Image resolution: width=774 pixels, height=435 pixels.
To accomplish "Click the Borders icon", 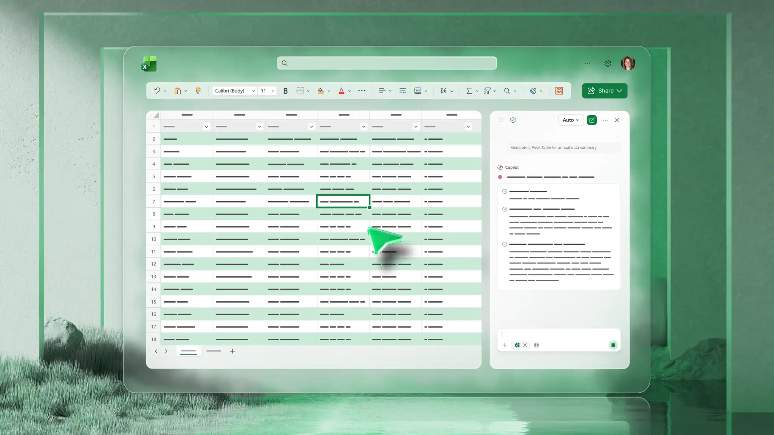I will (300, 91).
